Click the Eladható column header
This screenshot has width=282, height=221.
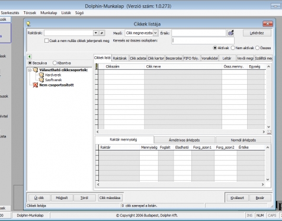[182, 148]
